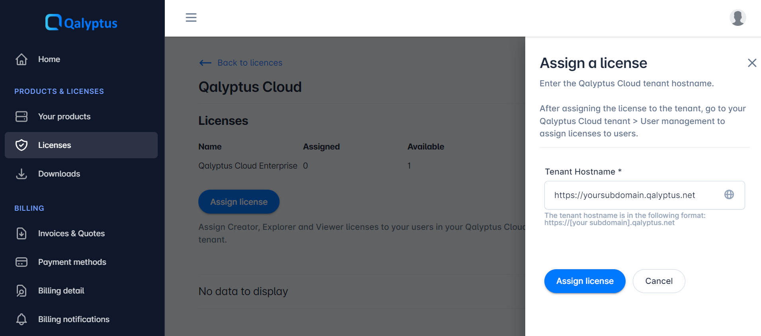Toggle the hamburger sidebar menu

191,17
